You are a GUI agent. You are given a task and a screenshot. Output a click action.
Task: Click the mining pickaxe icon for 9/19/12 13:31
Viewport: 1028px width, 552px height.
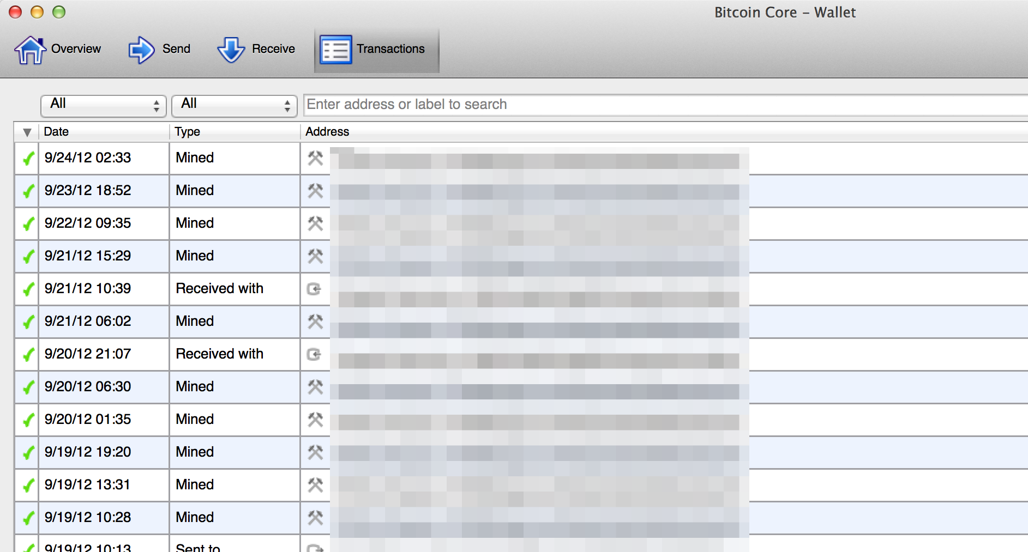pos(315,485)
